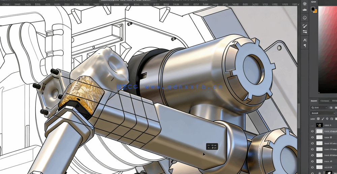Toggle visibility of the third layer
Viewport: 337px width, 174px height.
click(x=312, y=137)
